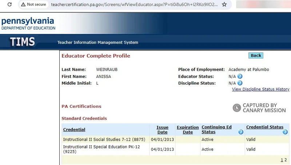
Task: Open help icon next to Discipline Status
Action: [240, 83]
